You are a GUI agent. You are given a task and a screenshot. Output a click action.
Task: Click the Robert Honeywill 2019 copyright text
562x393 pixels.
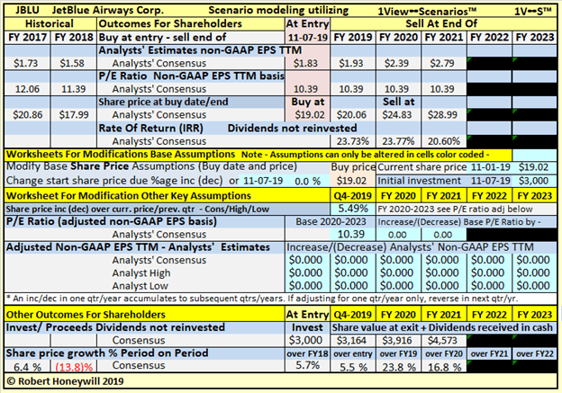[x=65, y=381]
